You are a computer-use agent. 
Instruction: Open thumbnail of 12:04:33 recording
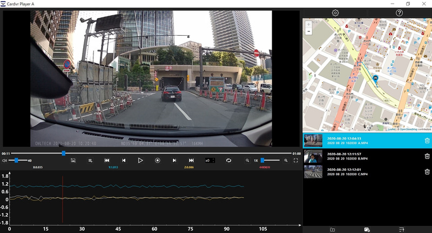(313, 141)
